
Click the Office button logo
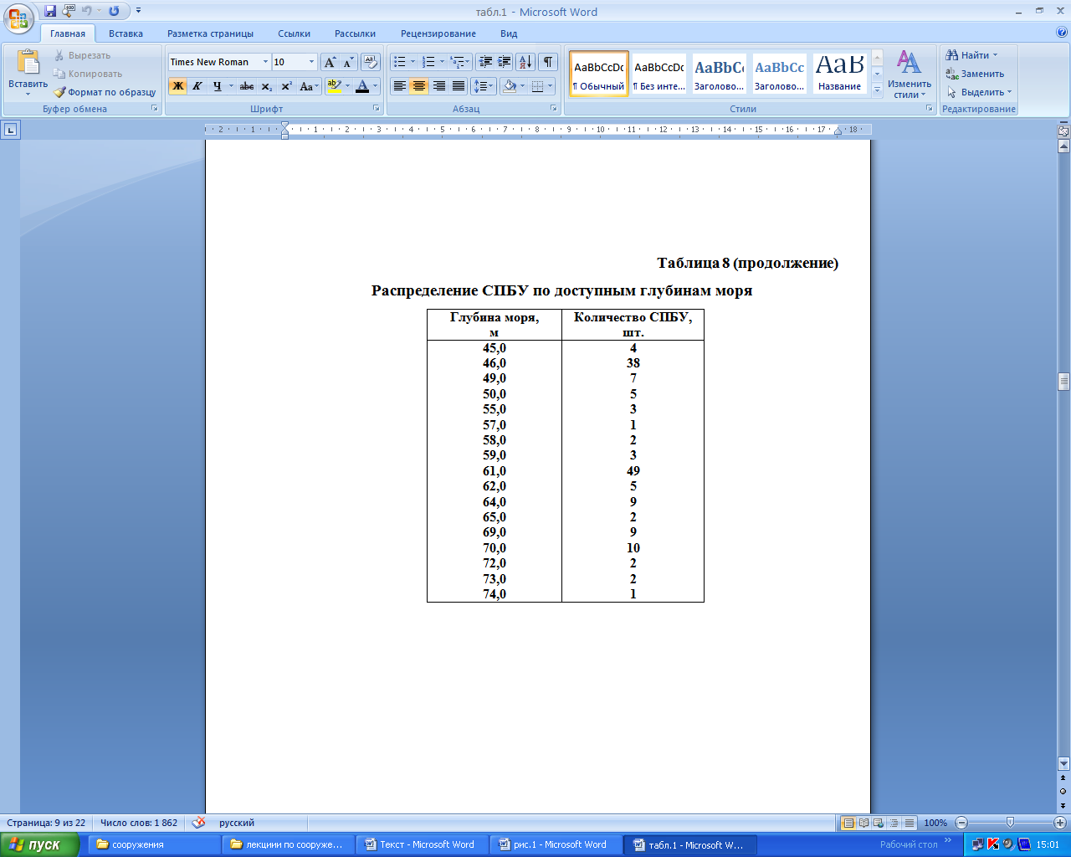(x=18, y=17)
